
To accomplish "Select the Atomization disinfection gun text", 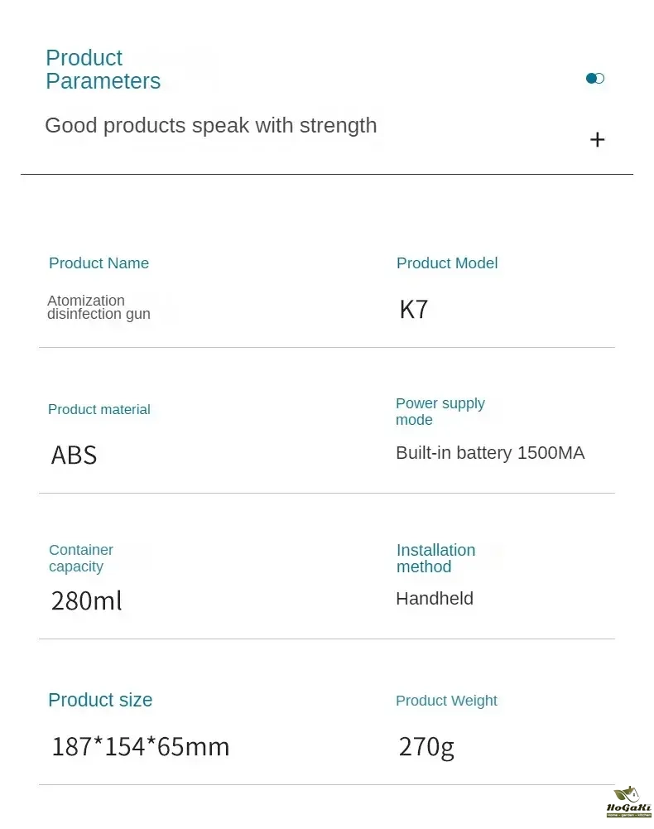I will (99, 307).
